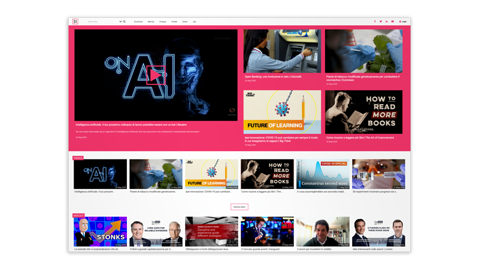The height and width of the screenshot is (269, 479).
Task: Click the 'Mostra altro' button
Action: point(239,207)
